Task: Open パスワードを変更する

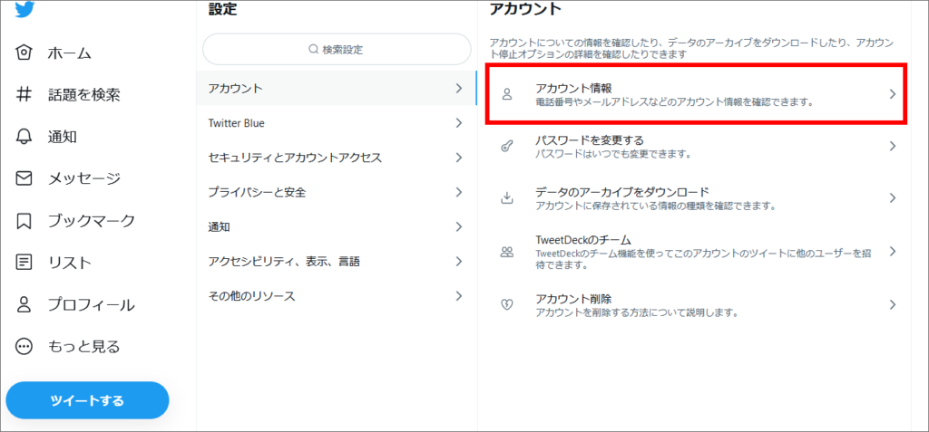Action: coord(696,147)
